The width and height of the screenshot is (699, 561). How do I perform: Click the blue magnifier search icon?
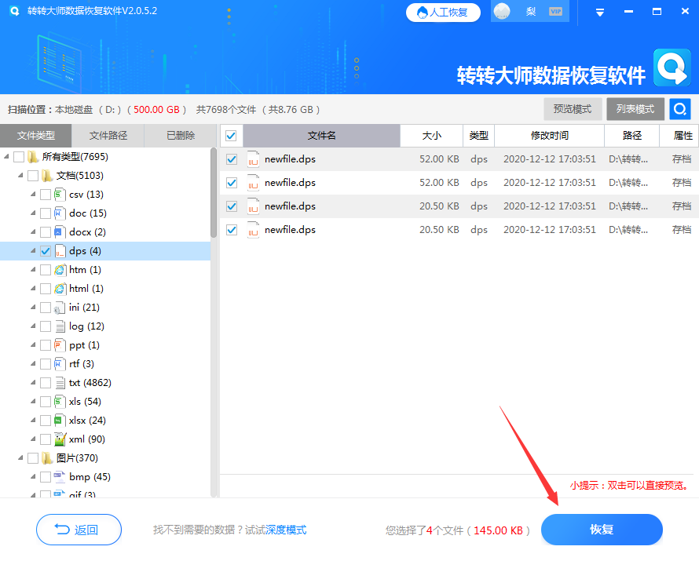point(679,109)
